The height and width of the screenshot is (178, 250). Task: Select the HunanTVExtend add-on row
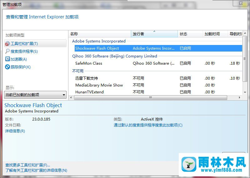pyautogui.click(x=158, y=92)
